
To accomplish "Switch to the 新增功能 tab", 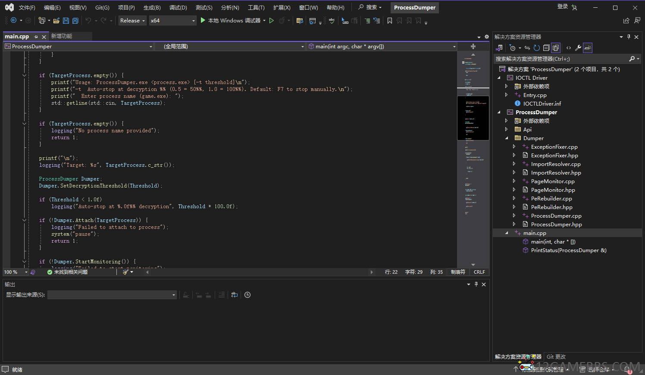I will 62,36.
